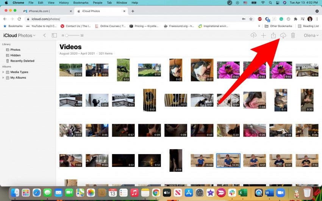Open the Olena account dropdown
This screenshot has width=322, height=201.
click(311, 36)
